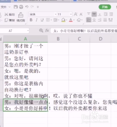Apply the red font color A
Viewport: 117px width, 127px height.
(x=71, y=20)
